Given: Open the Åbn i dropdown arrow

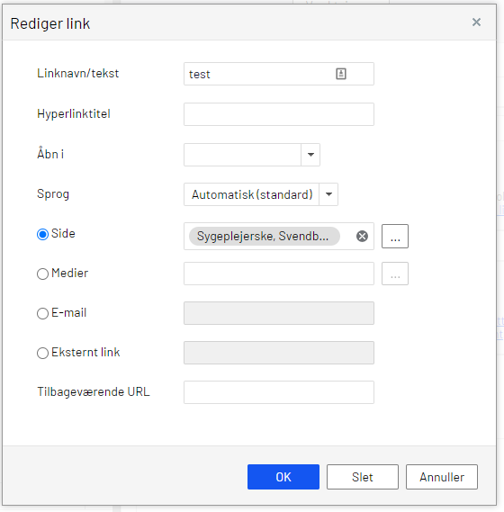Looking at the screenshot, I should click(x=310, y=155).
